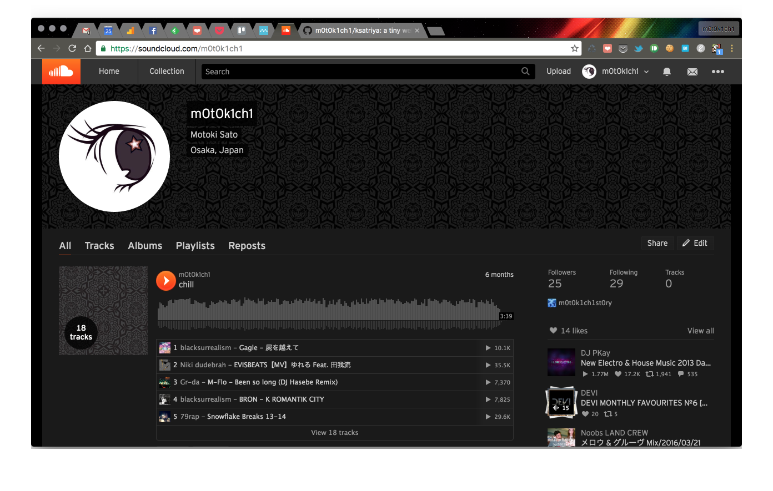The image size is (773, 491).
Task: Switch to the Playlists tab
Action: tap(195, 246)
